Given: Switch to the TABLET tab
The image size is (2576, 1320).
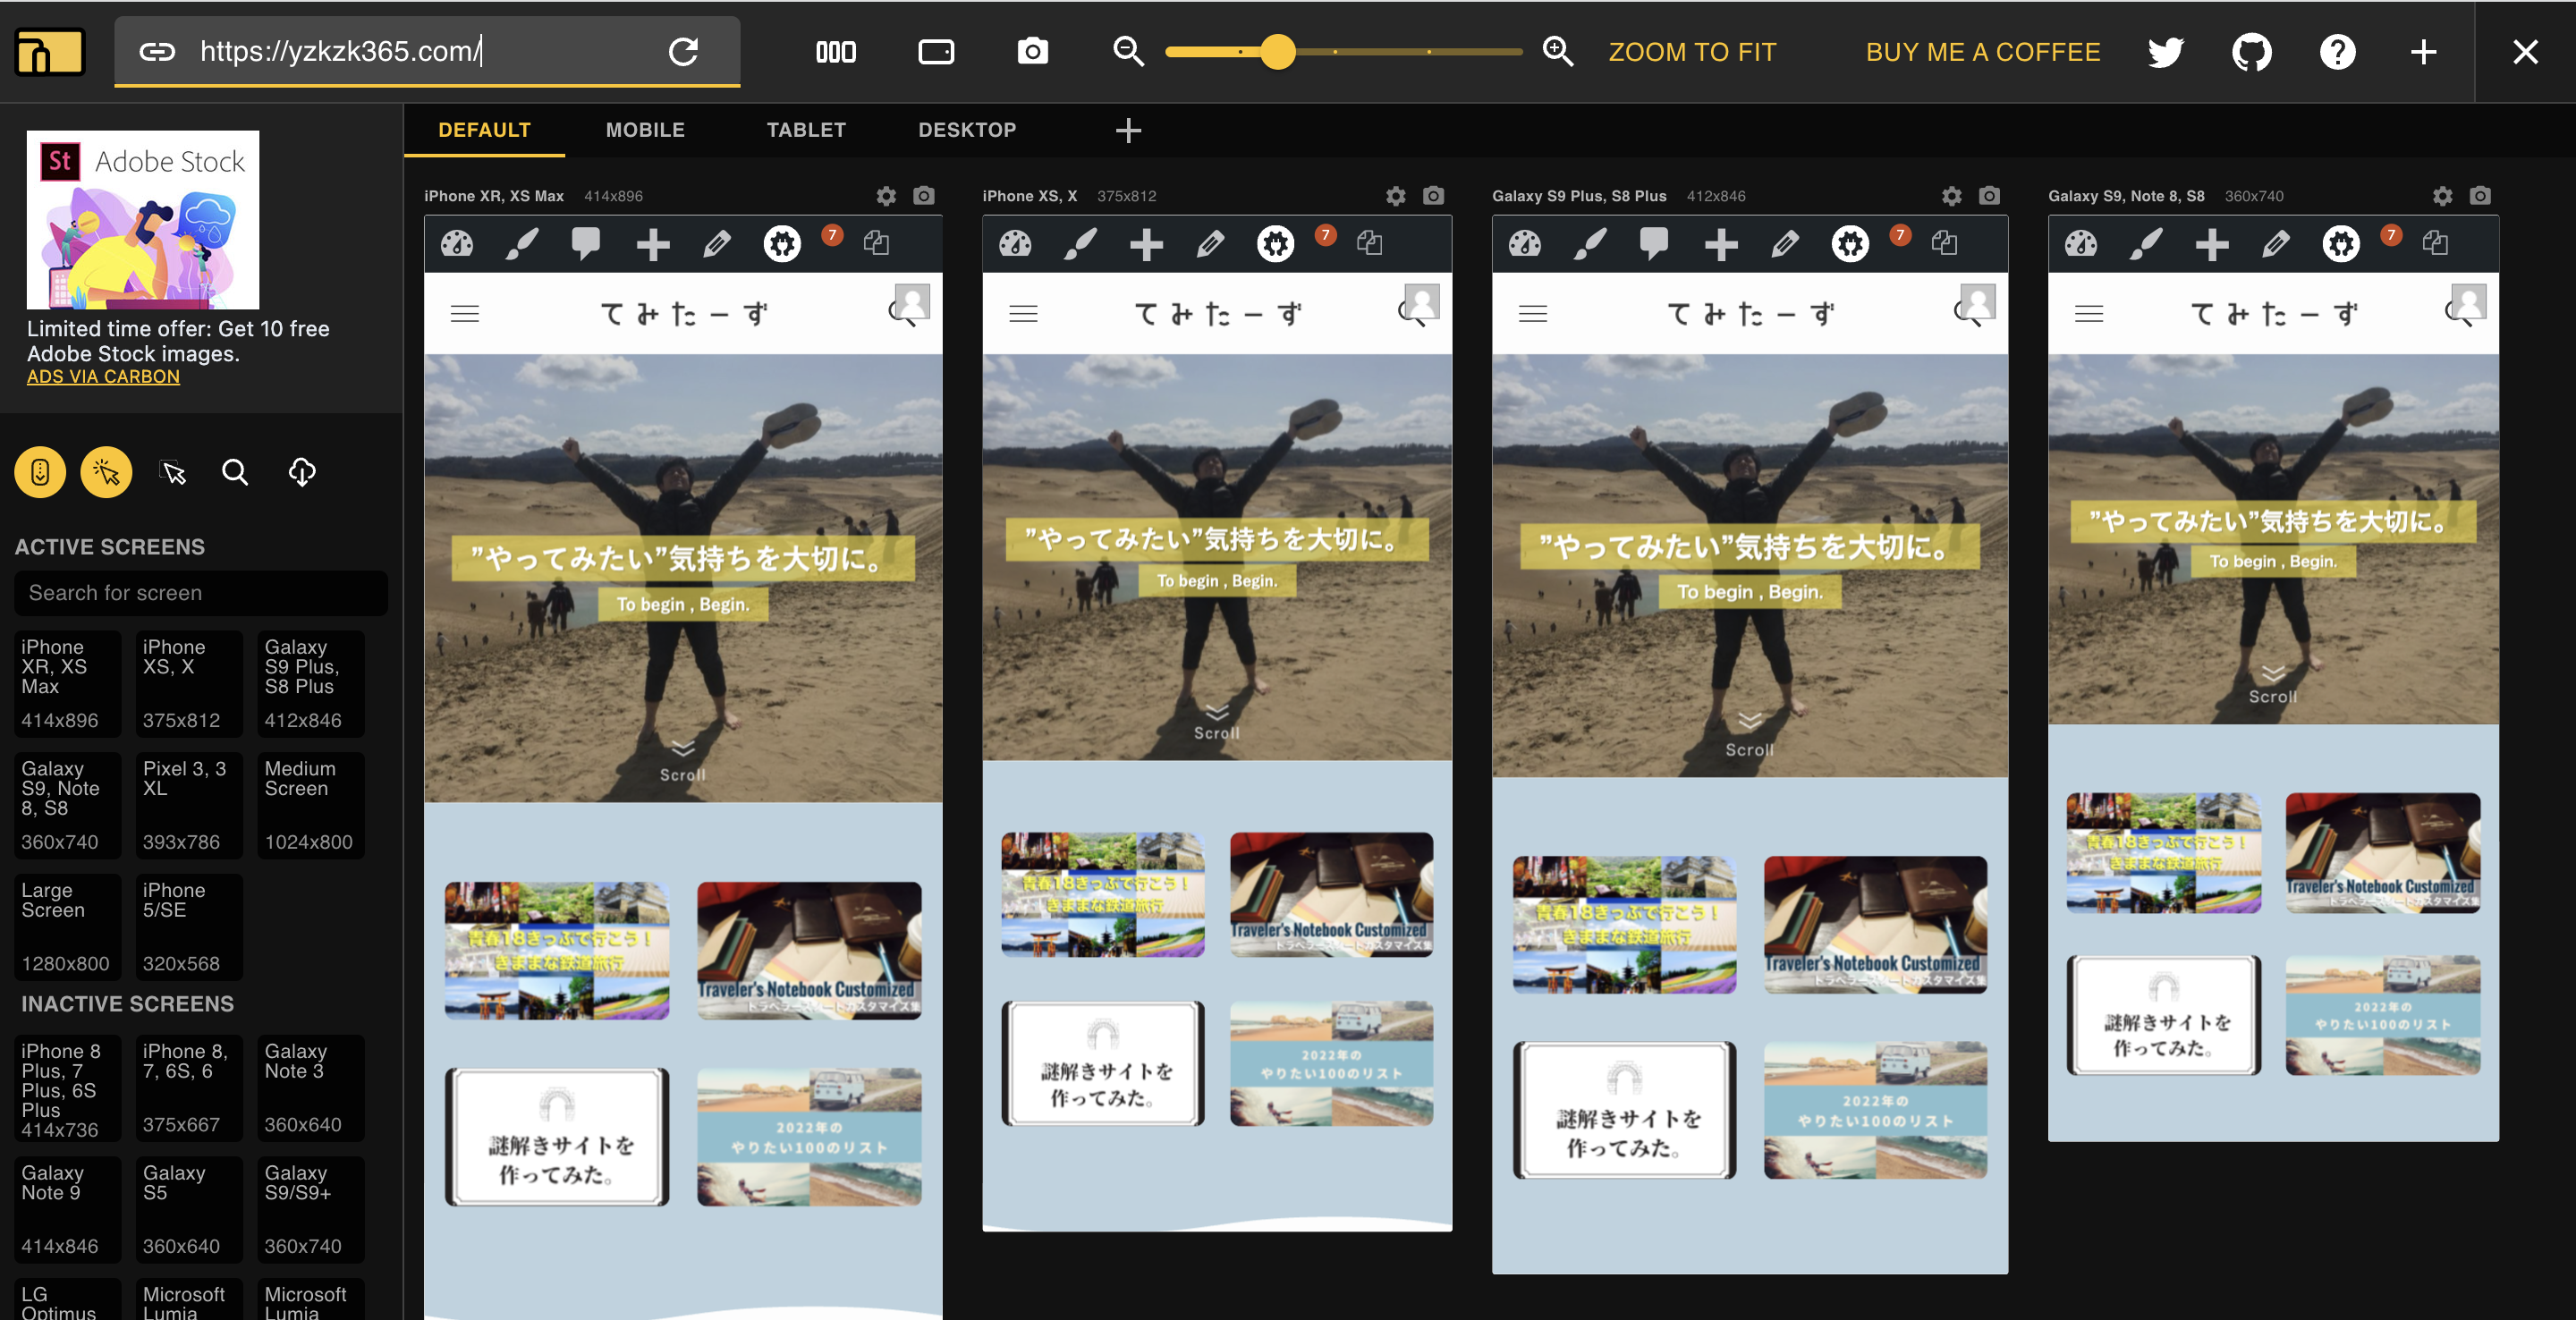Looking at the screenshot, I should (806, 130).
